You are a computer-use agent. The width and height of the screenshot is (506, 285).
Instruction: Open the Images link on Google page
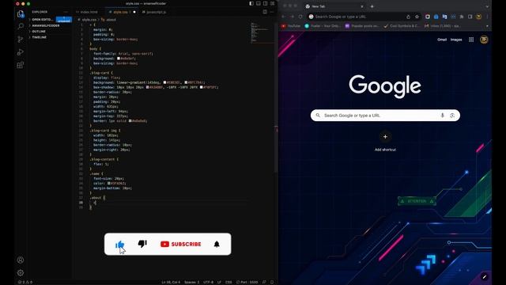click(456, 40)
